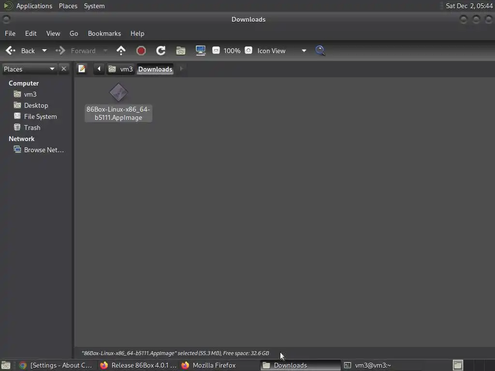Click the status bar selection text

175,353
